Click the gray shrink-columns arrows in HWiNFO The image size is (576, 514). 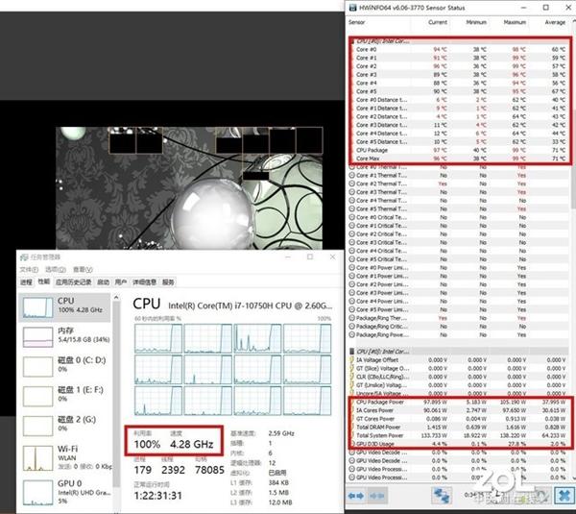(376, 496)
